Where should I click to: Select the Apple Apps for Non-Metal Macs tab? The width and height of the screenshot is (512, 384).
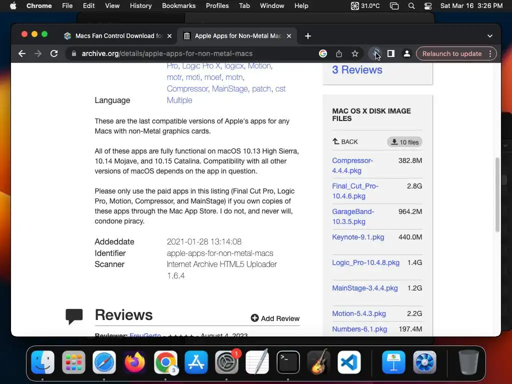click(236, 36)
